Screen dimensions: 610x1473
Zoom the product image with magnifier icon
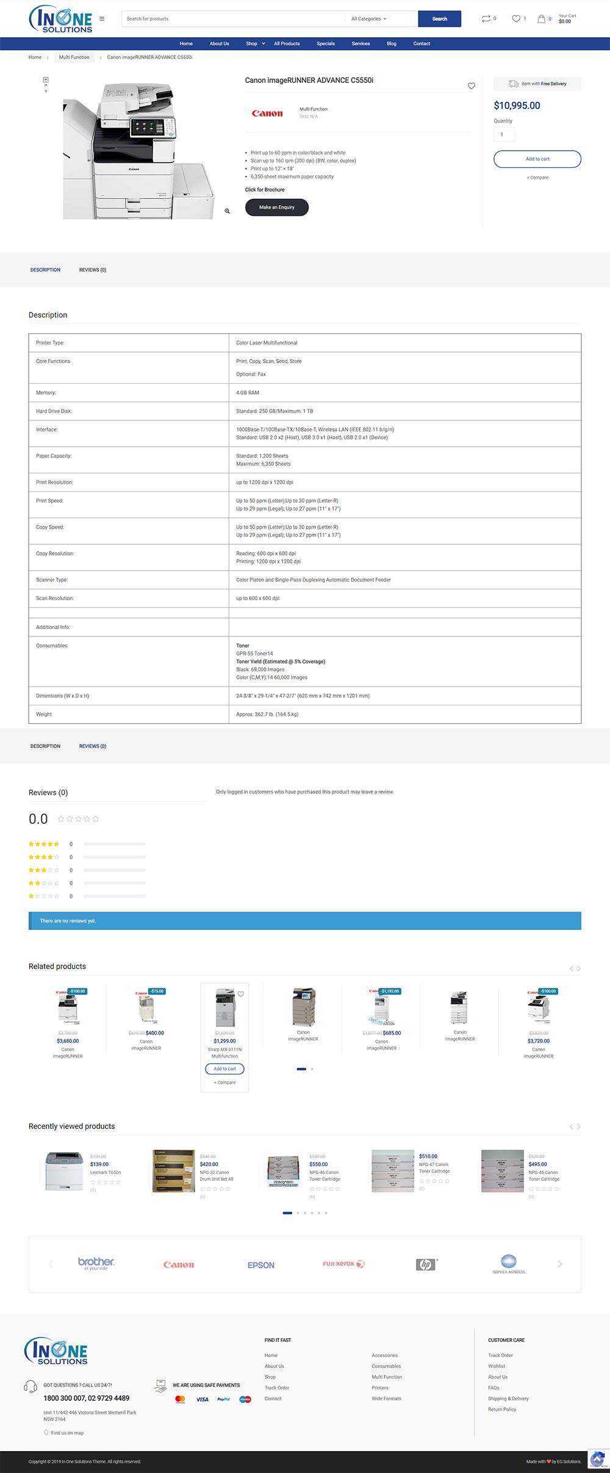click(x=227, y=211)
